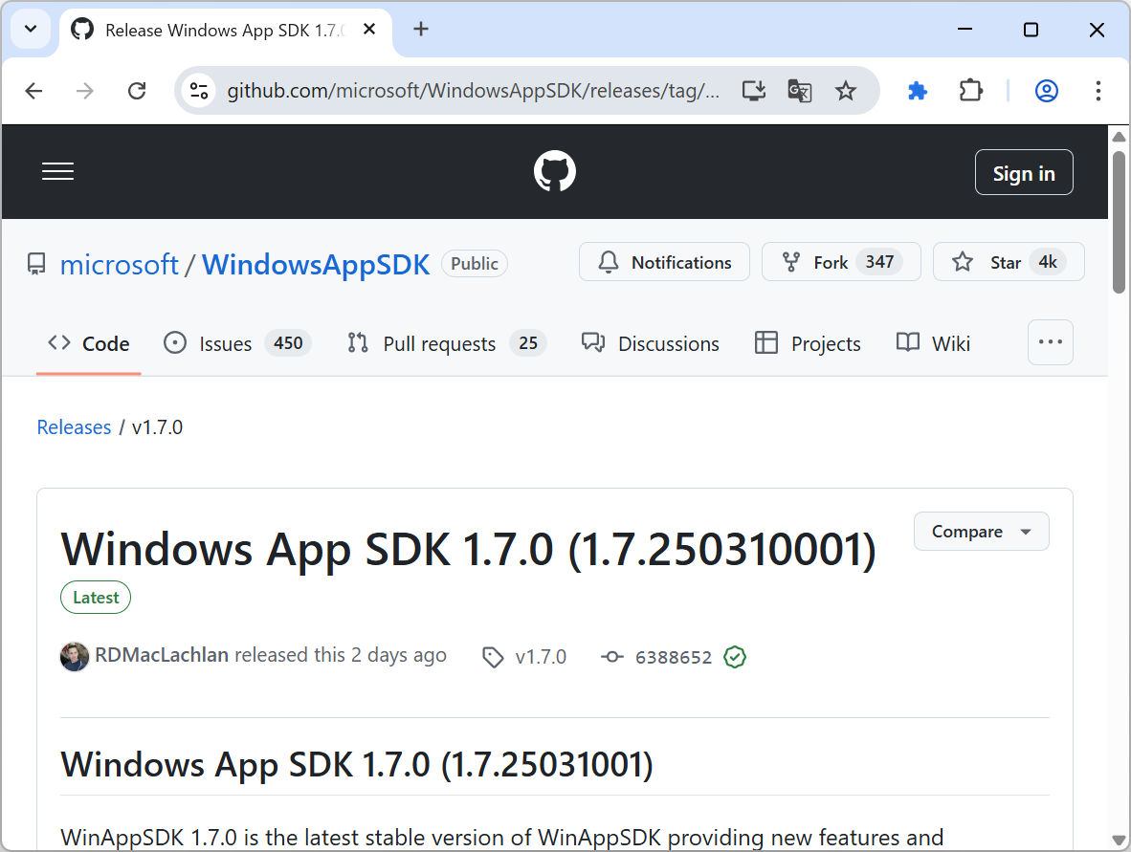Open RDMacLachlan's profile link
Viewport: 1131px width, 852px height.
point(161,655)
